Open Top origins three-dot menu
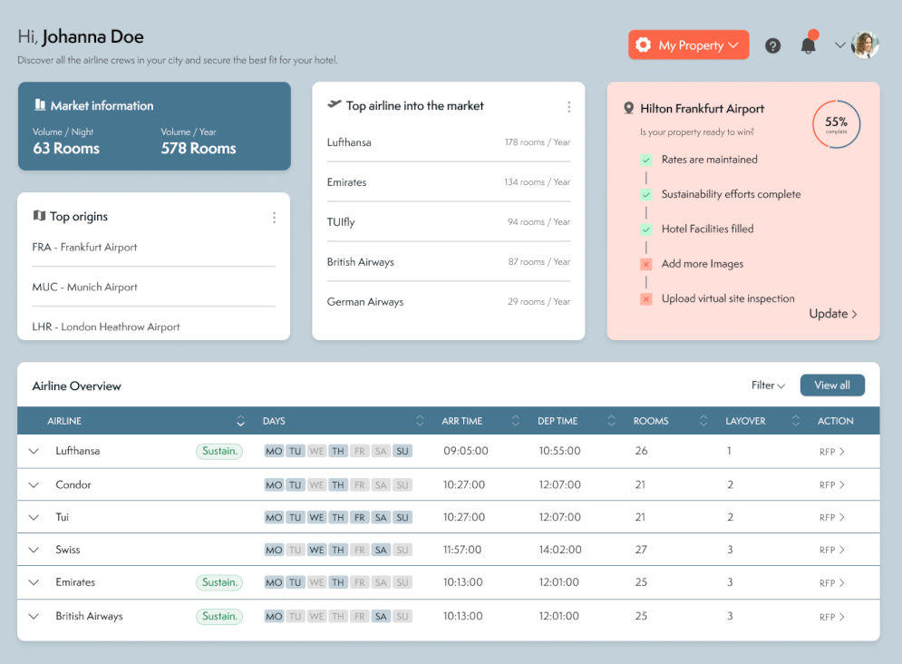 point(274,218)
